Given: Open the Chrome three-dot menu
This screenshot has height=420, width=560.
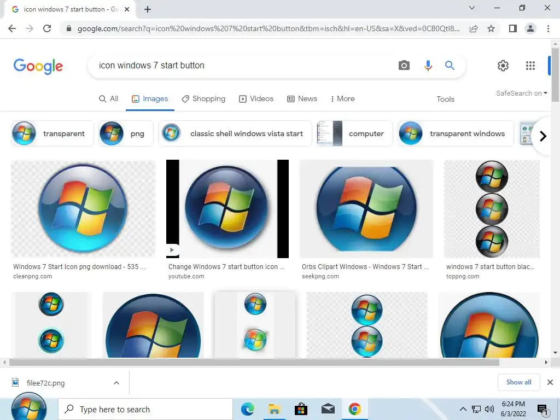Looking at the screenshot, I should 548,28.
